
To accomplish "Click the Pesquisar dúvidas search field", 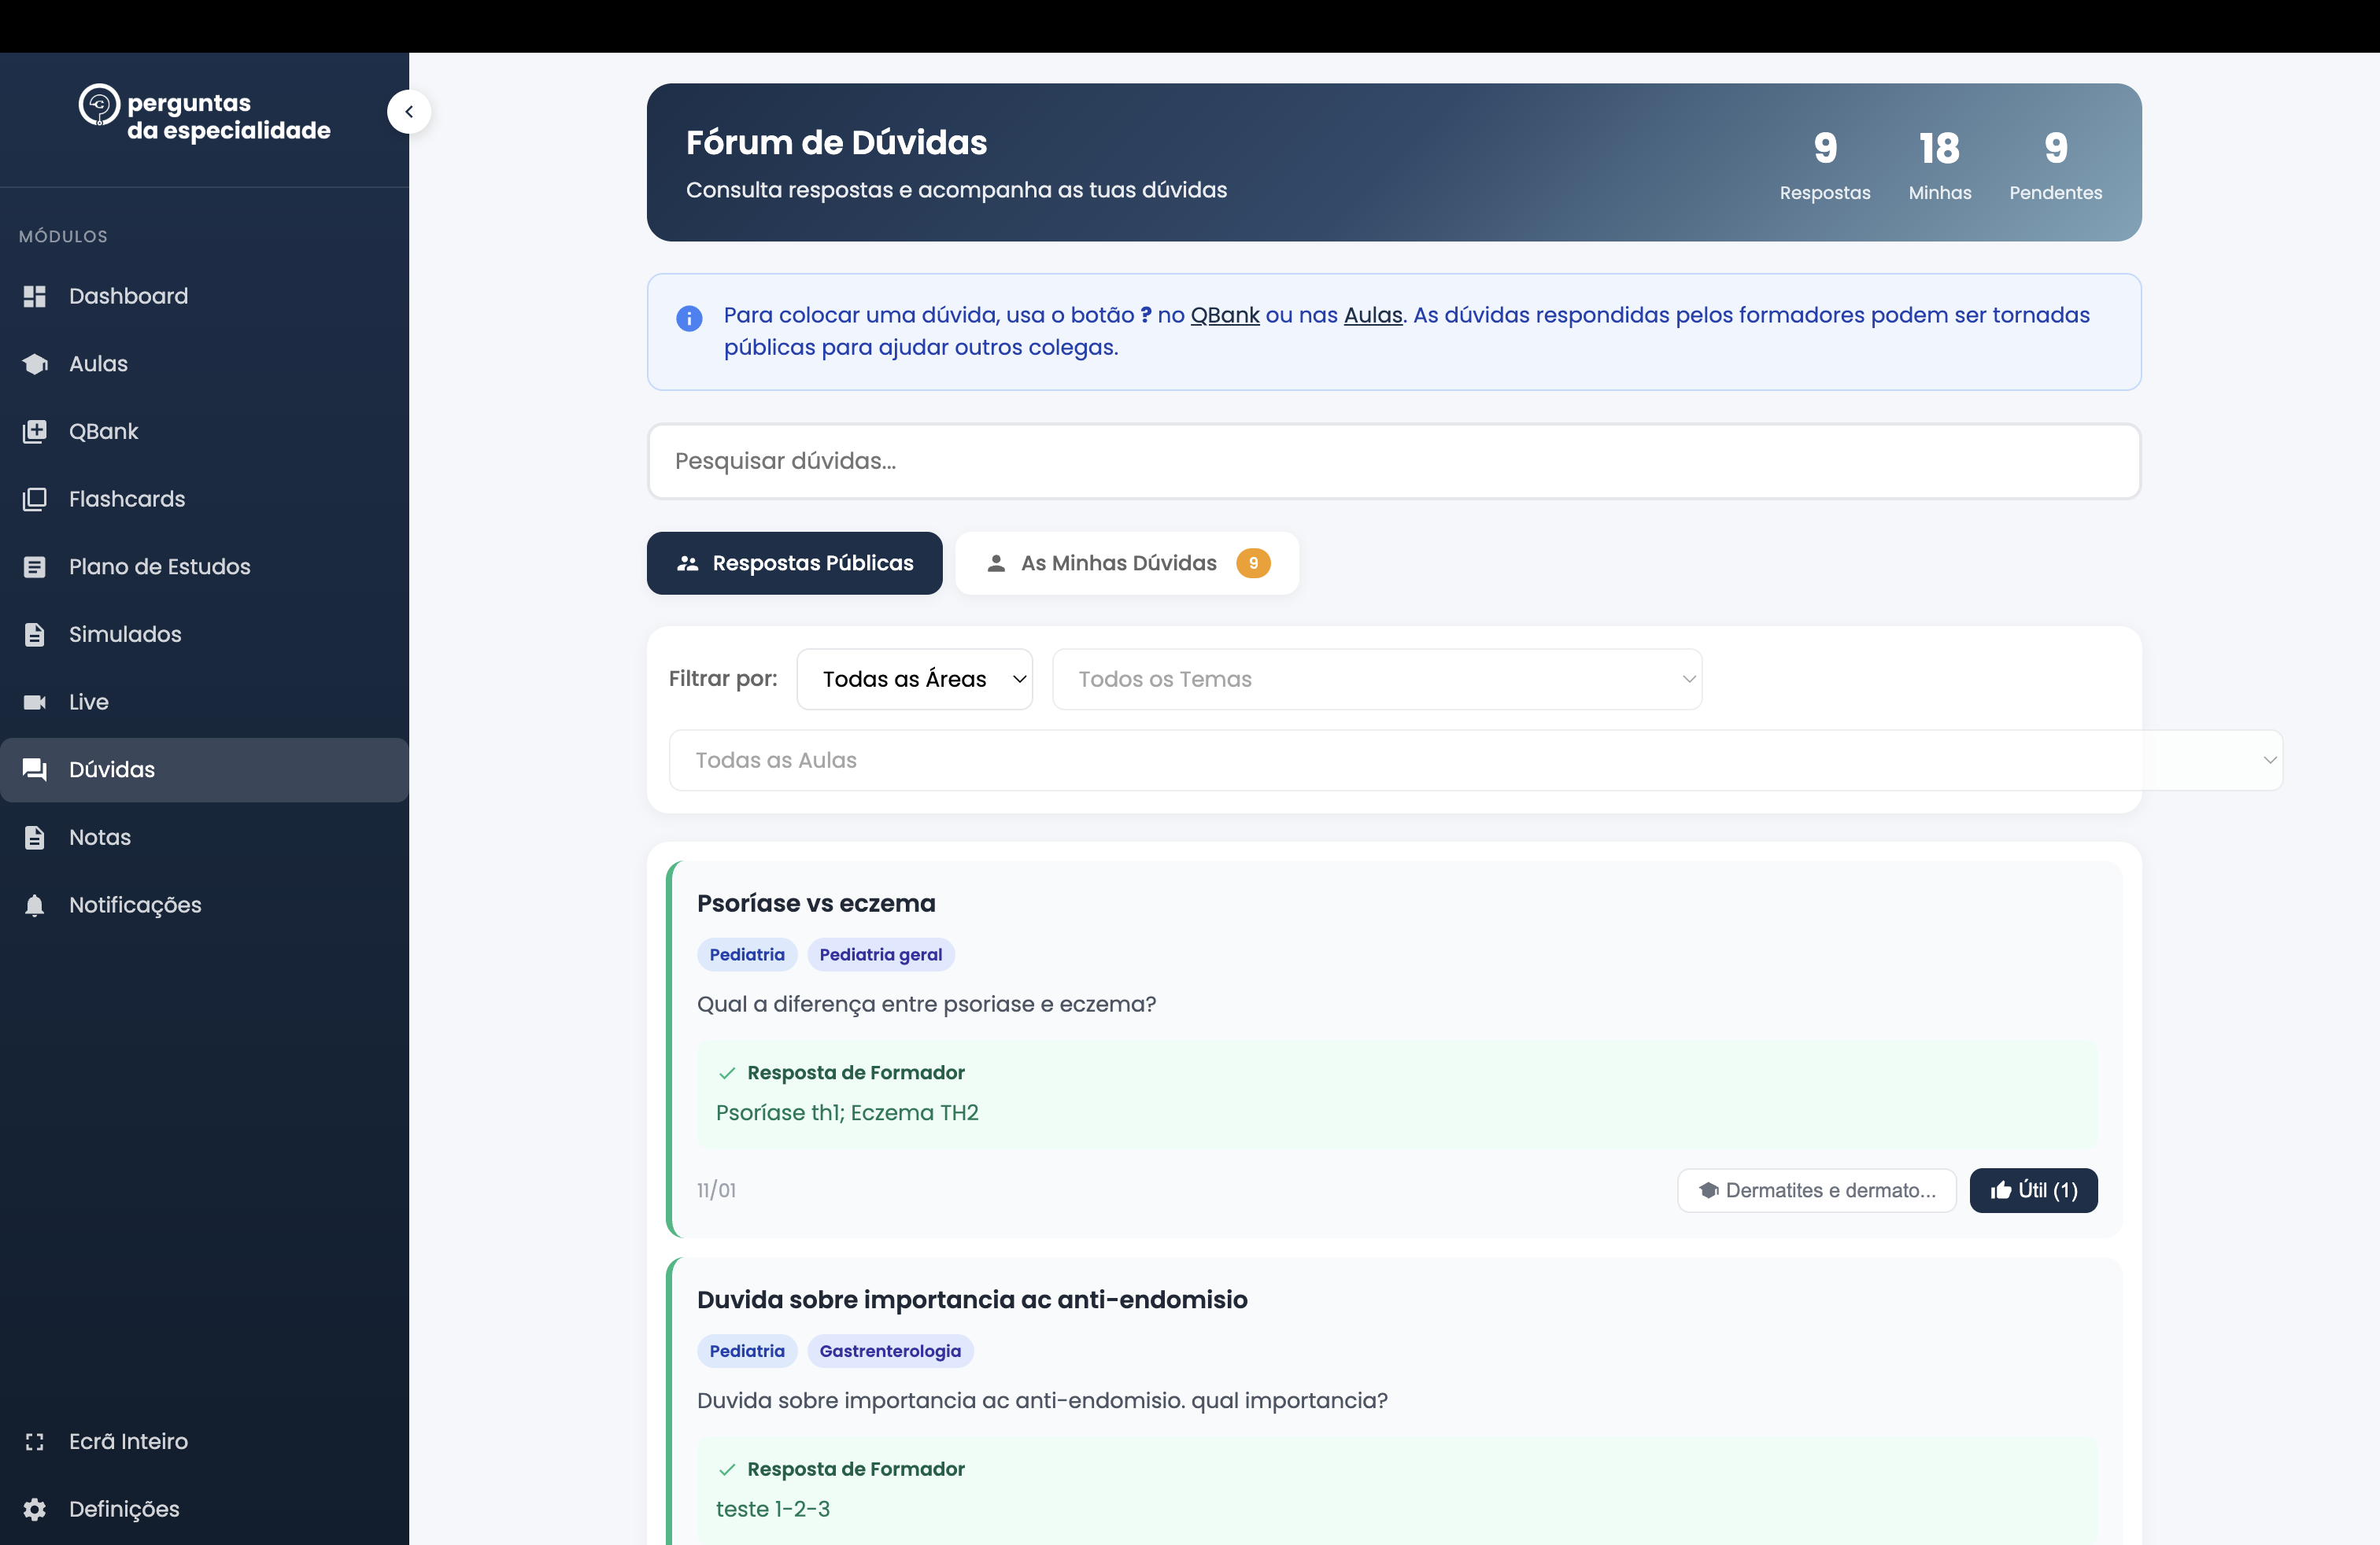I will click(1393, 462).
